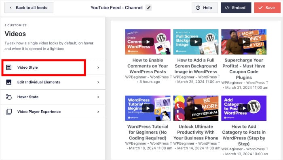Click the Edit Individual Elements image icon
This screenshot has width=283, height=160.
pos(8,82)
